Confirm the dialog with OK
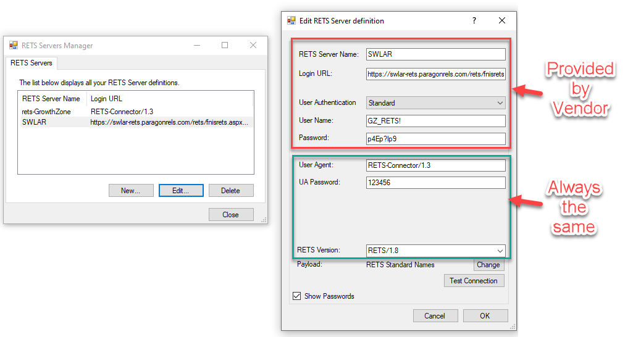The image size is (641, 337). pos(485,316)
